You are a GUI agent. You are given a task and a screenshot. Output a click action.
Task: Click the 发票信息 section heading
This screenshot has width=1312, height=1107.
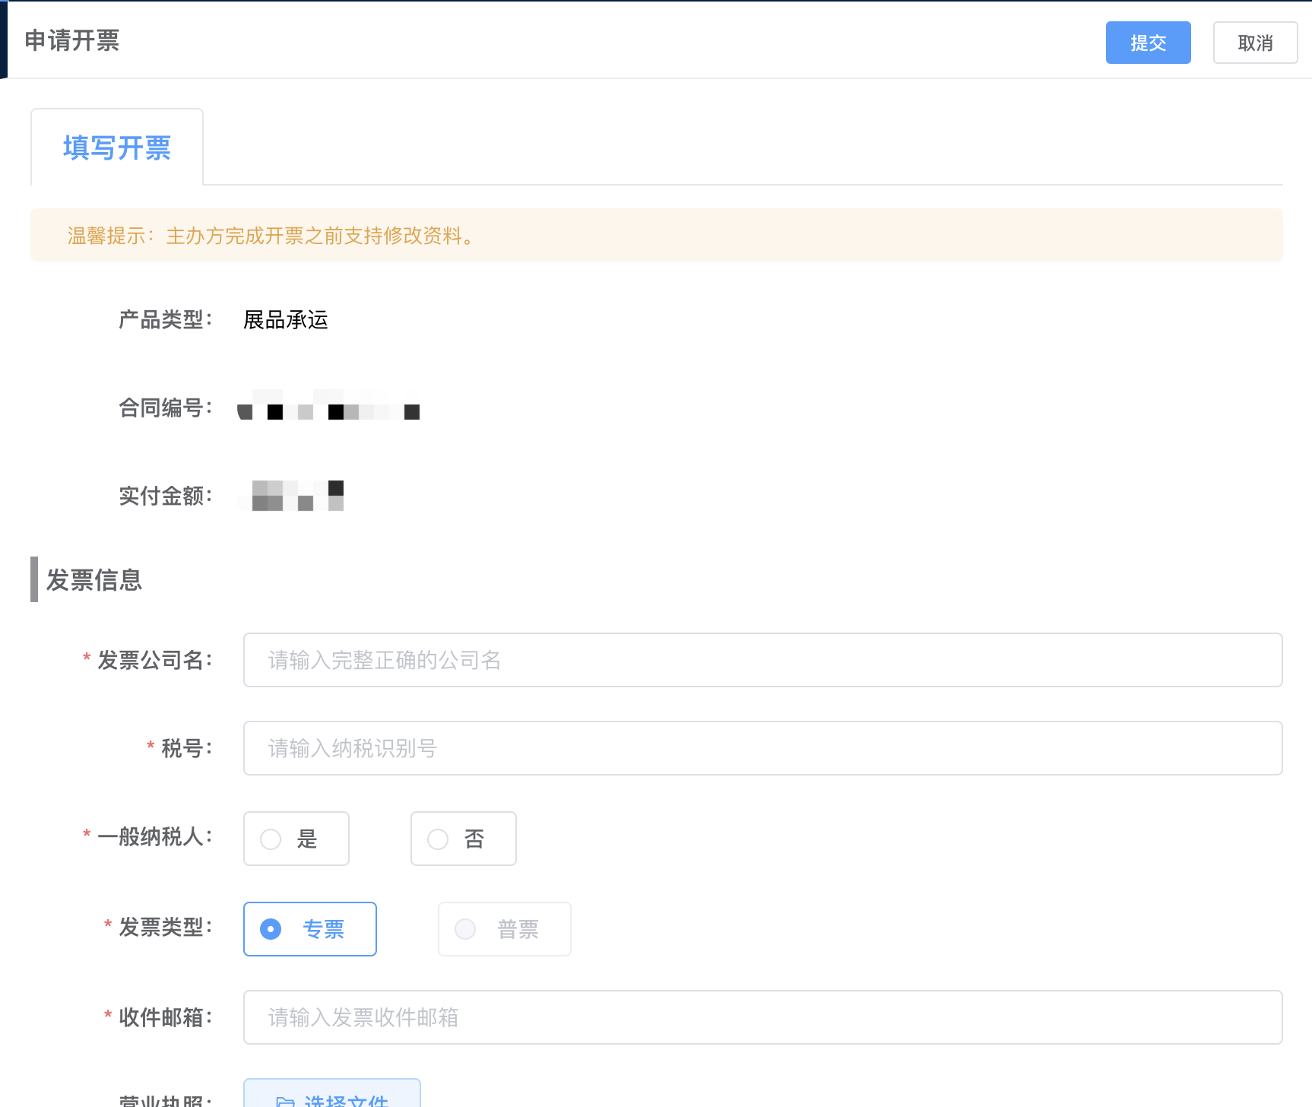pyautogui.click(x=94, y=580)
